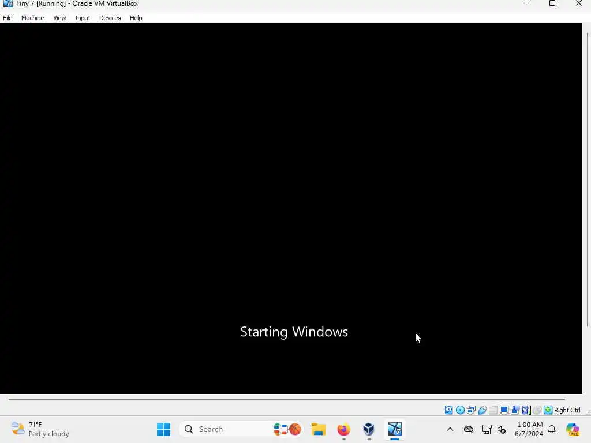Click the USB devices status icon
Viewport: 591px width, 443px height.
pos(482,410)
